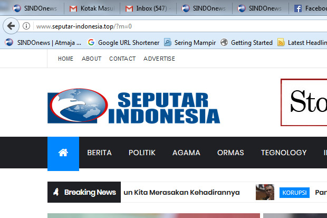Switch to the Kotak Masuk Gmail tab
Image resolution: width=327 pixels, height=218 pixels.
tap(92, 8)
